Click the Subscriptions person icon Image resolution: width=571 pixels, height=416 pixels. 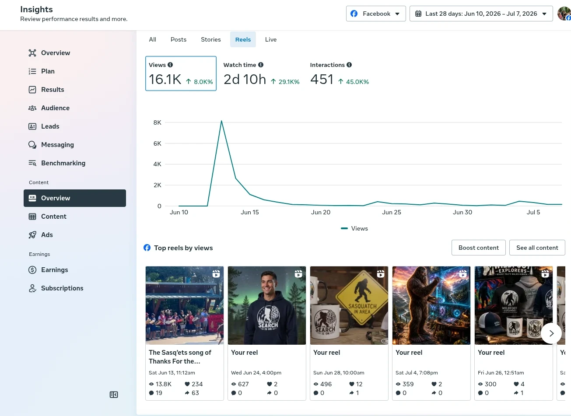click(32, 288)
